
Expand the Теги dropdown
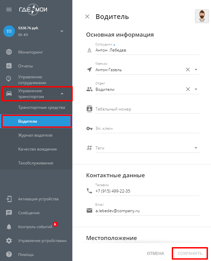[x=196, y=148]
